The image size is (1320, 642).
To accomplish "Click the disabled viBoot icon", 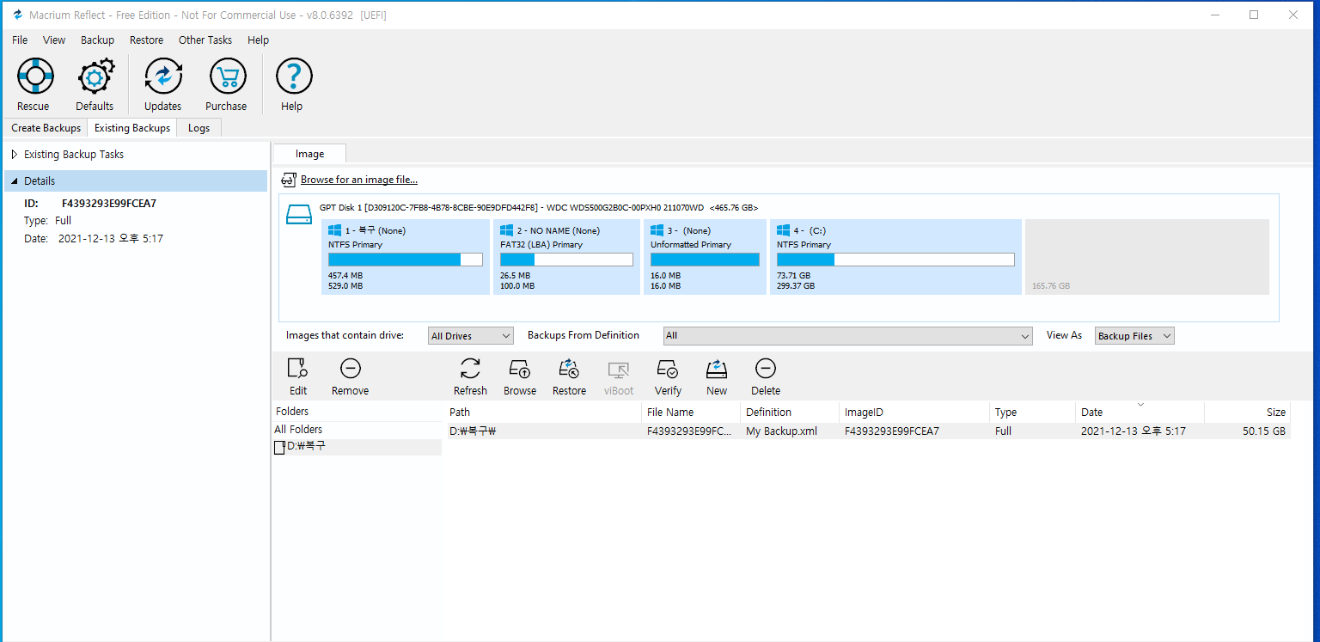I will pos(618,370).
